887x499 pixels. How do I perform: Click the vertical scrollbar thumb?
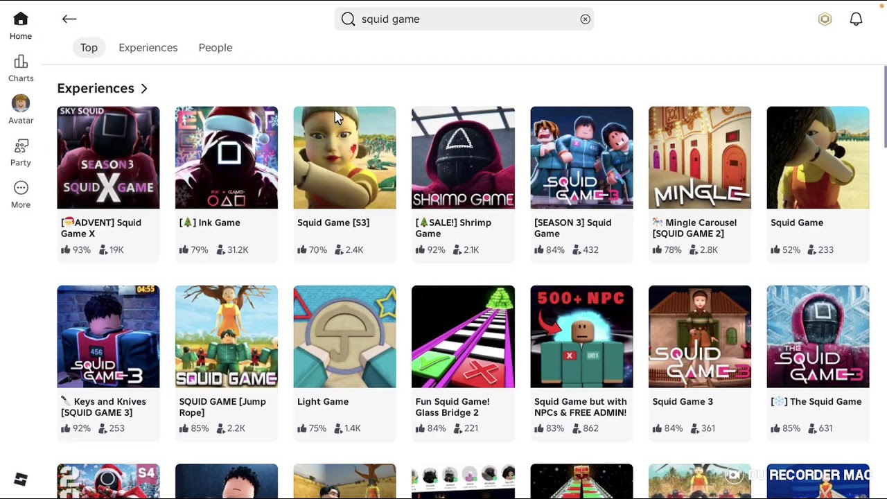click(885, 107)
